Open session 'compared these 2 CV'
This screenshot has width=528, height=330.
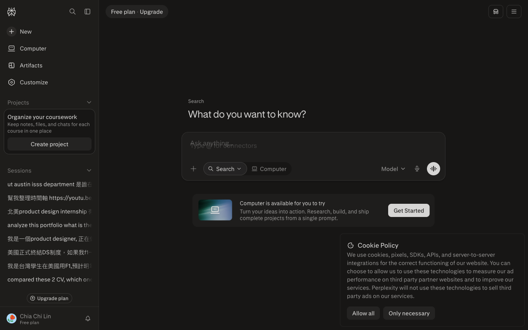pos(49,280)
